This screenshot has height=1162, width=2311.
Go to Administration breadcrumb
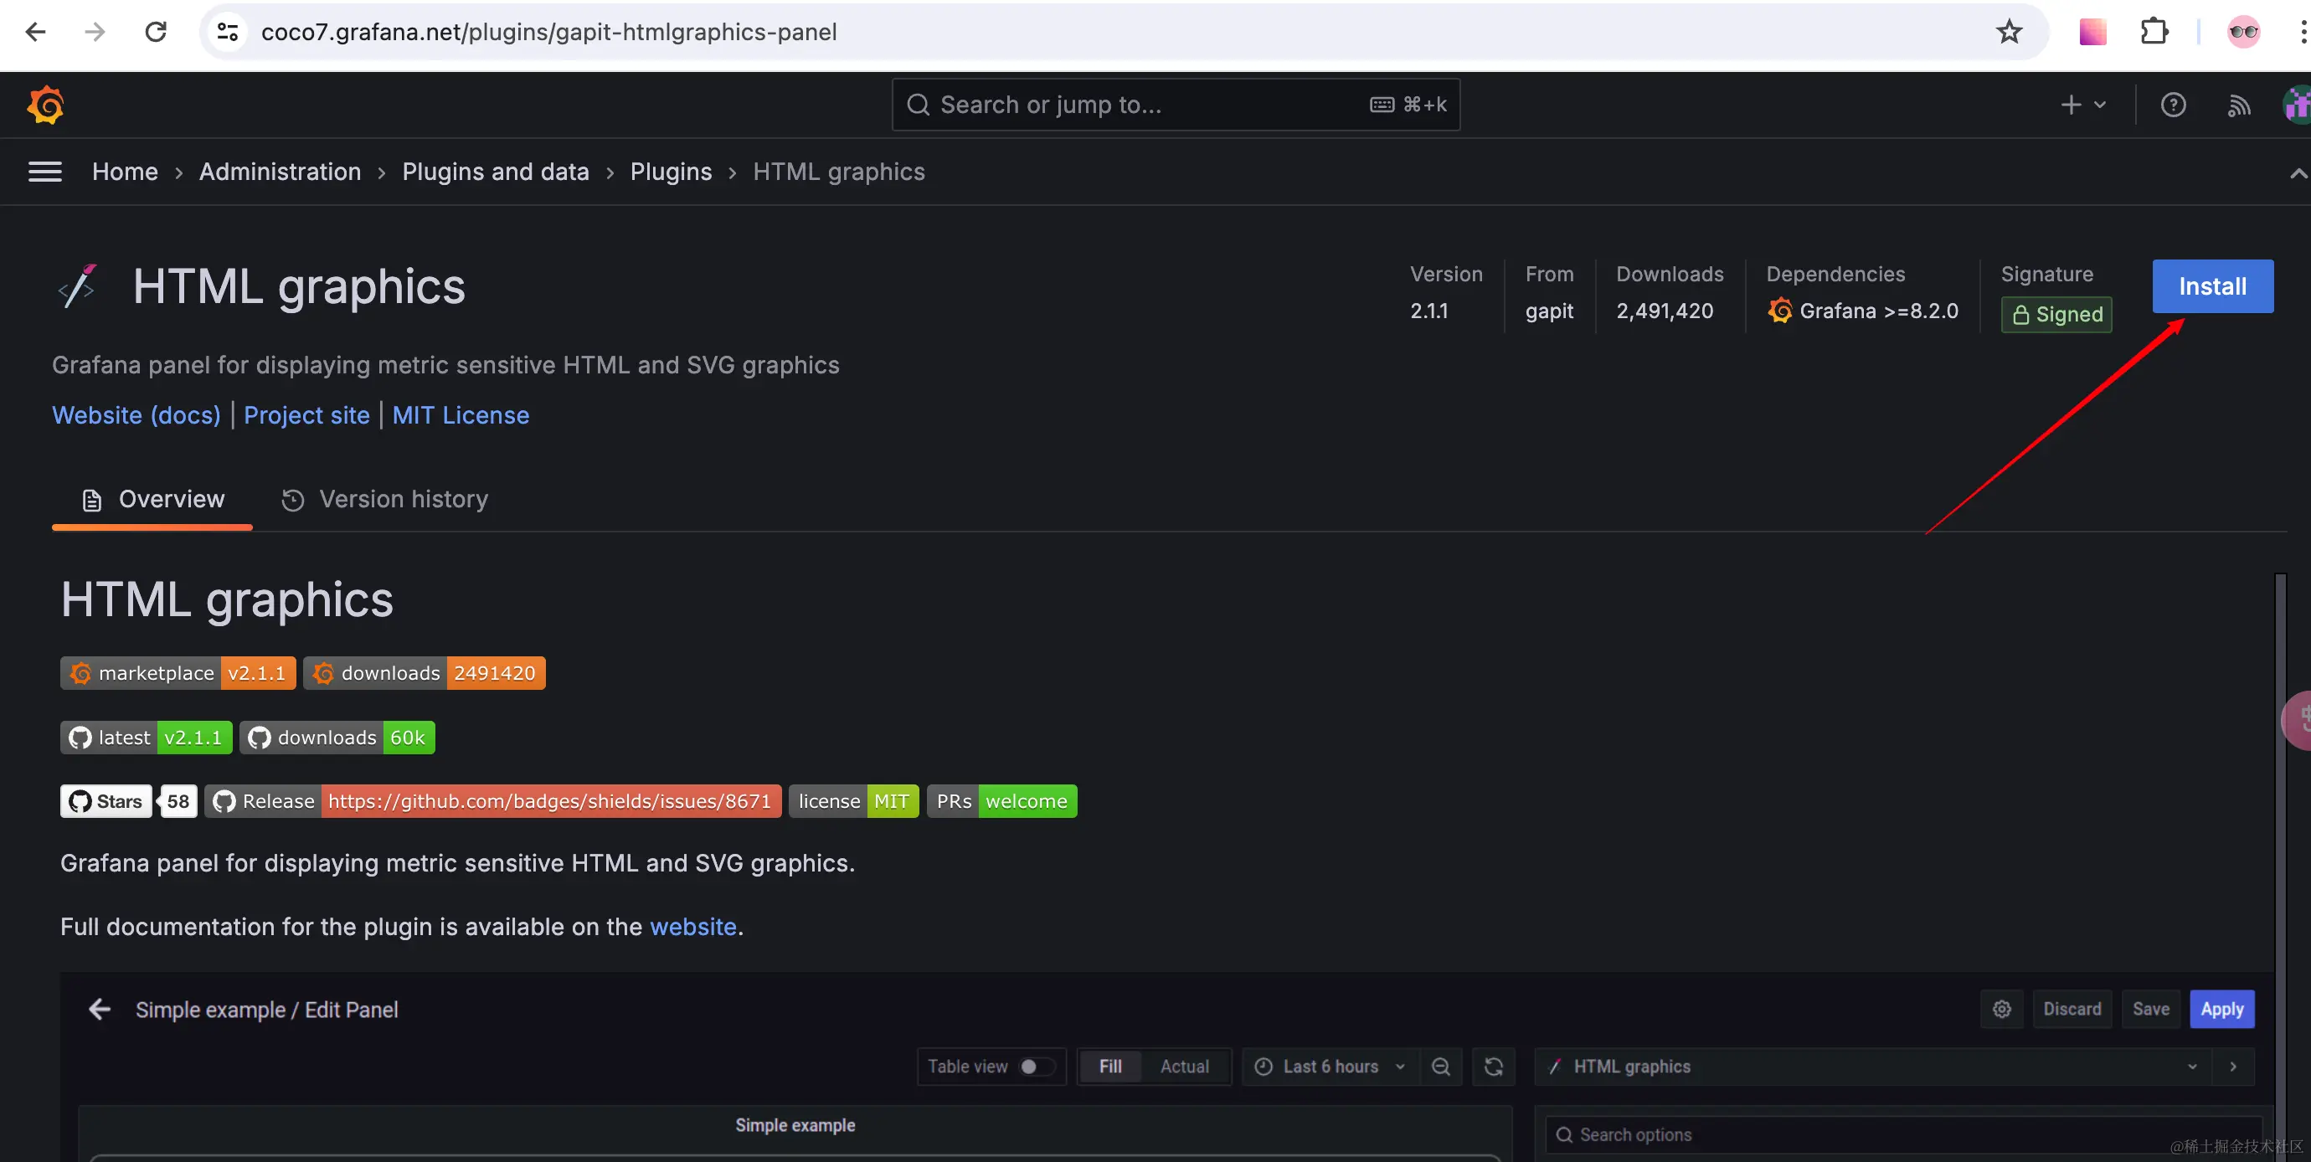pos(280,172)
